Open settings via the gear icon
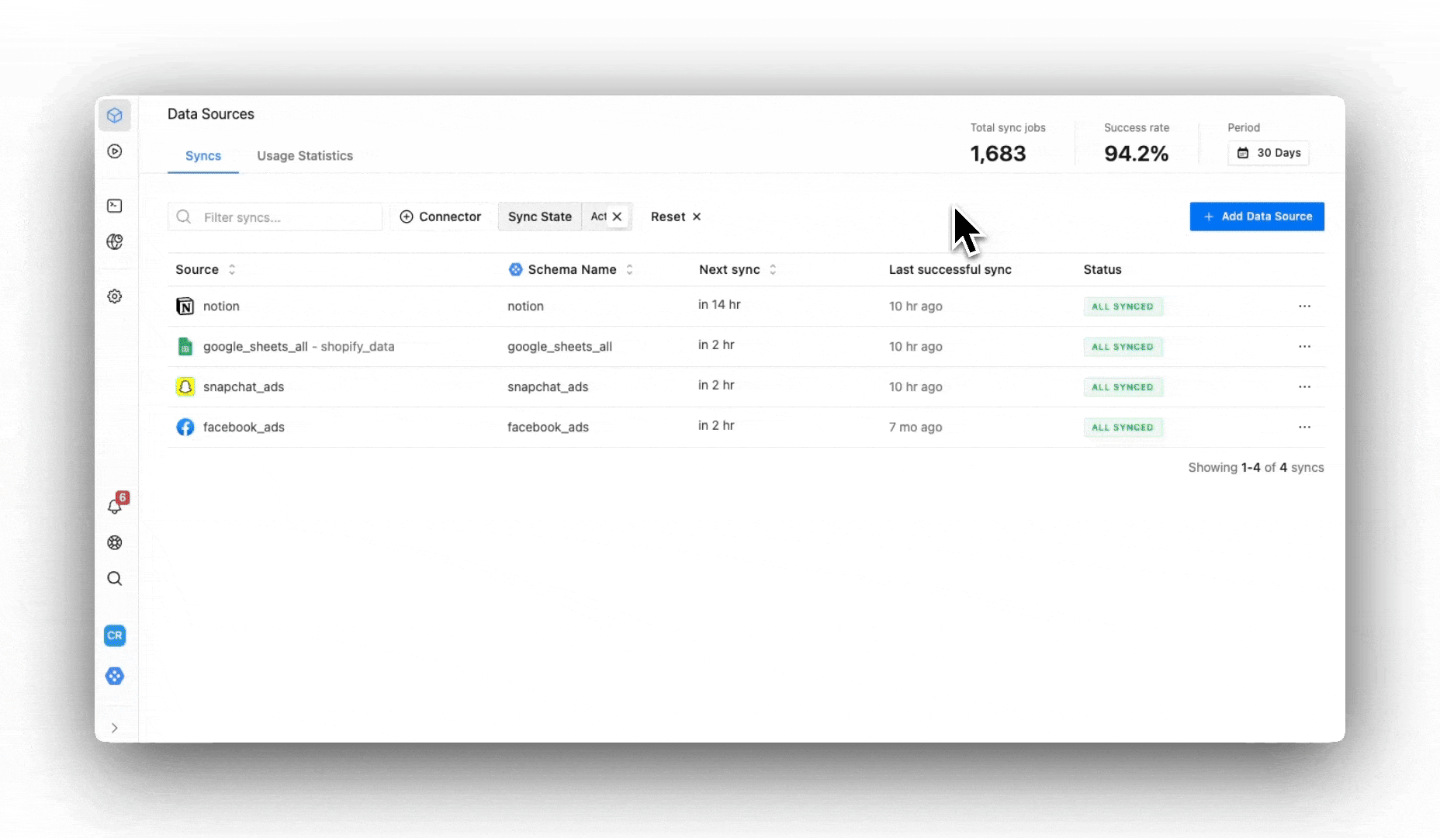 (x=115, y=296)
